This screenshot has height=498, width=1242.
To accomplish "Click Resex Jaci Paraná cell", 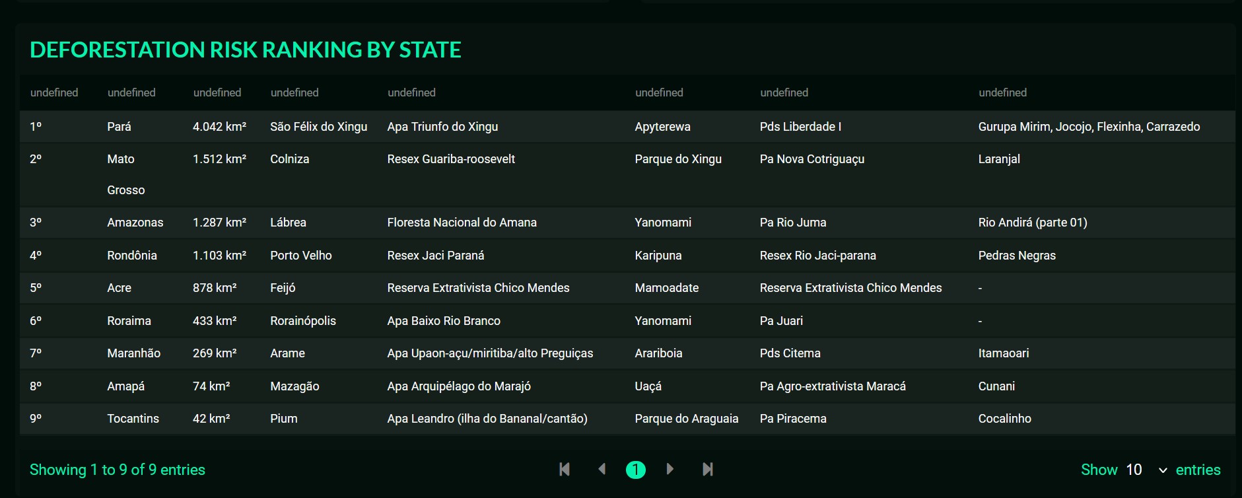I will coord(436,256).
